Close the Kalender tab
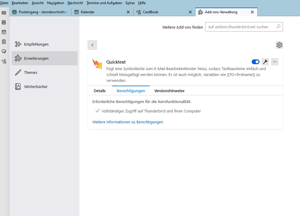Image resolution: width=300 pixels, height=216 pixels. [128, 12]
